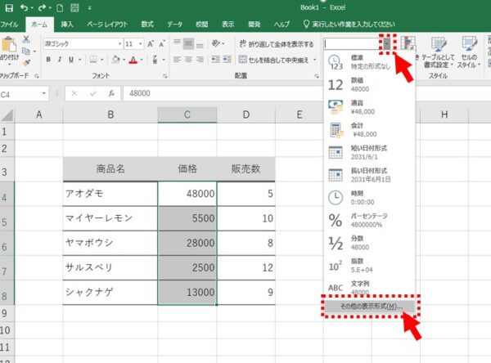491x363 pixels.
Task: Toggle Underline formatting
Action: 71,59
